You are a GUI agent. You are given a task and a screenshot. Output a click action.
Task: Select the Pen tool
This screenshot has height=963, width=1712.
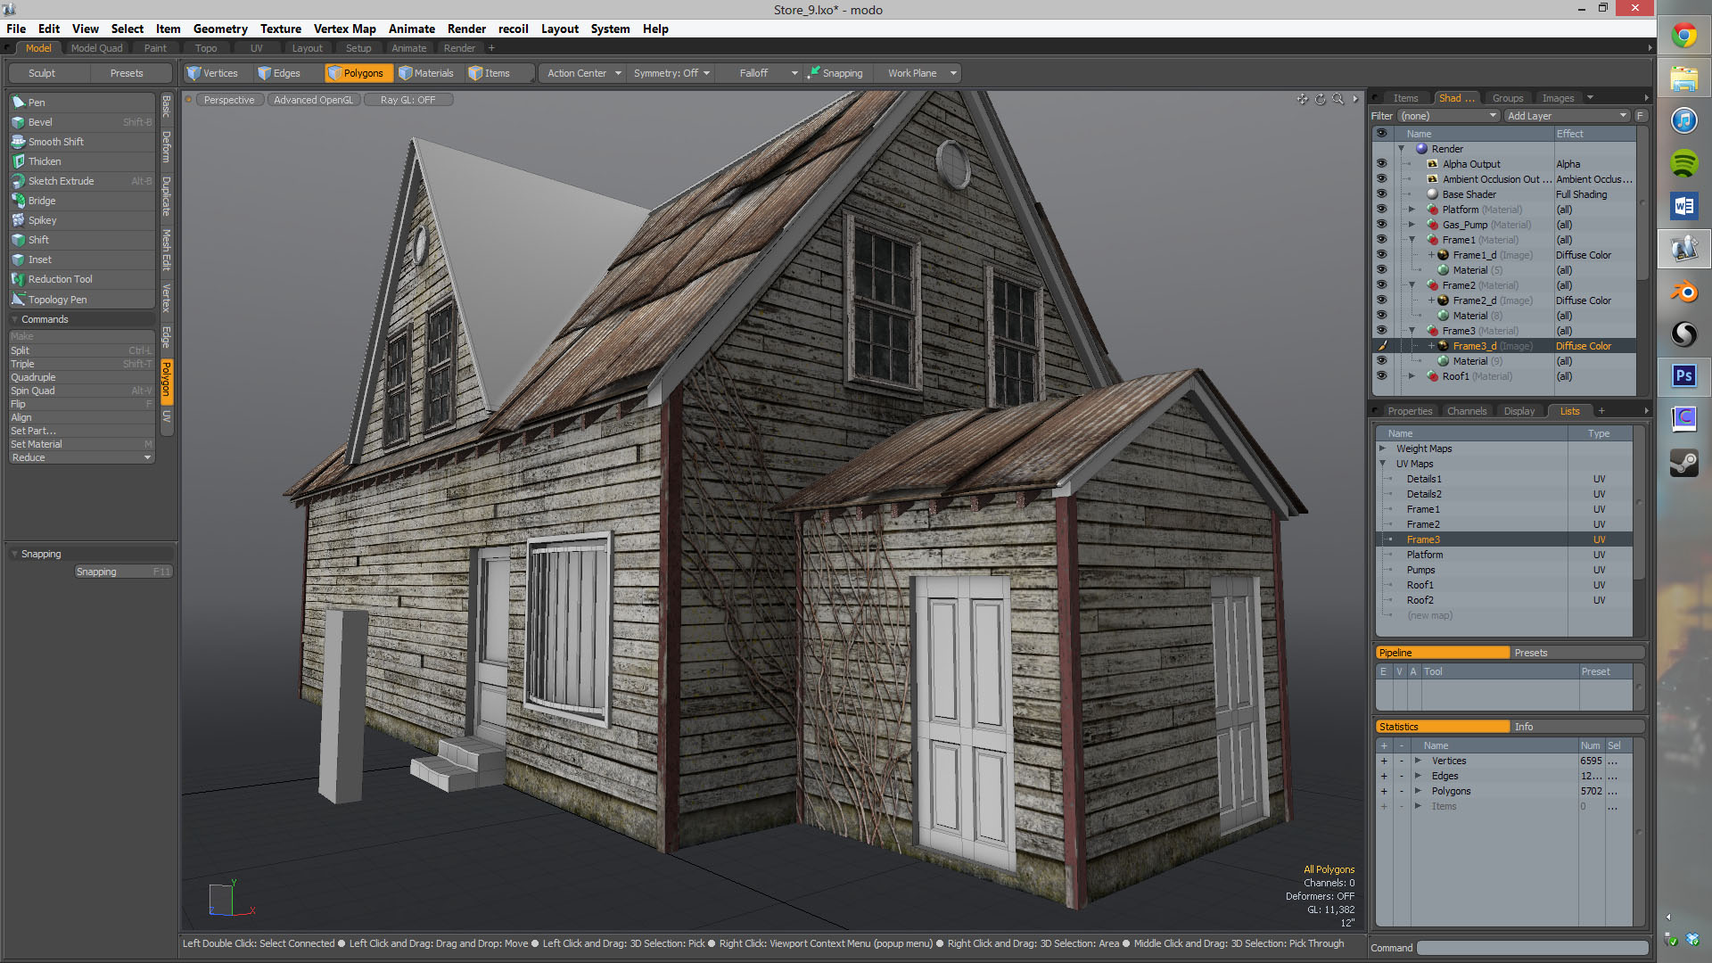[x=37, y=103]
